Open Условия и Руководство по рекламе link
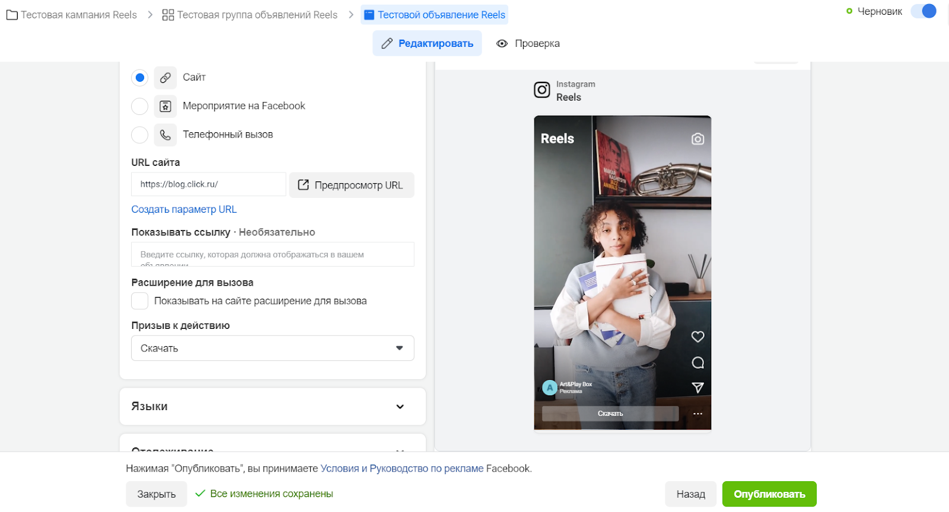The image size is (949, 512). [x=402, y=469]
